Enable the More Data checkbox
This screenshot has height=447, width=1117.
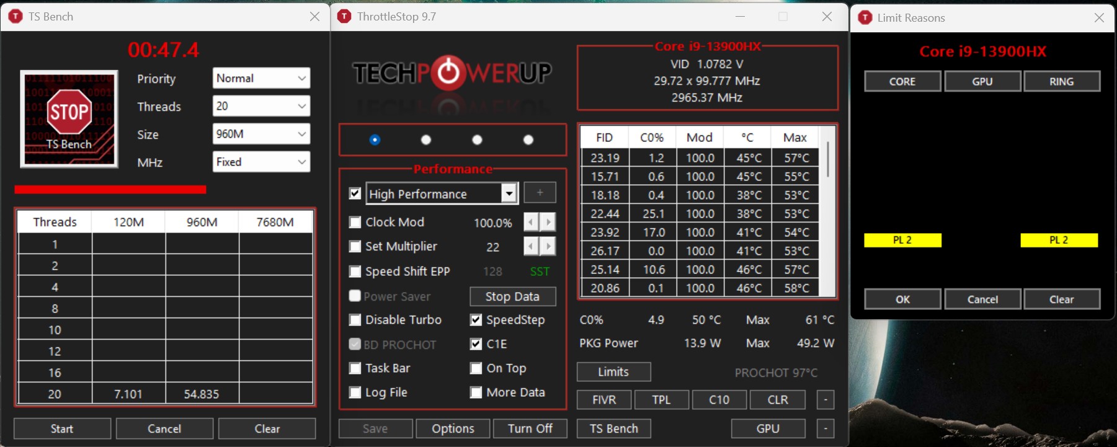click(x=476, y=392)
